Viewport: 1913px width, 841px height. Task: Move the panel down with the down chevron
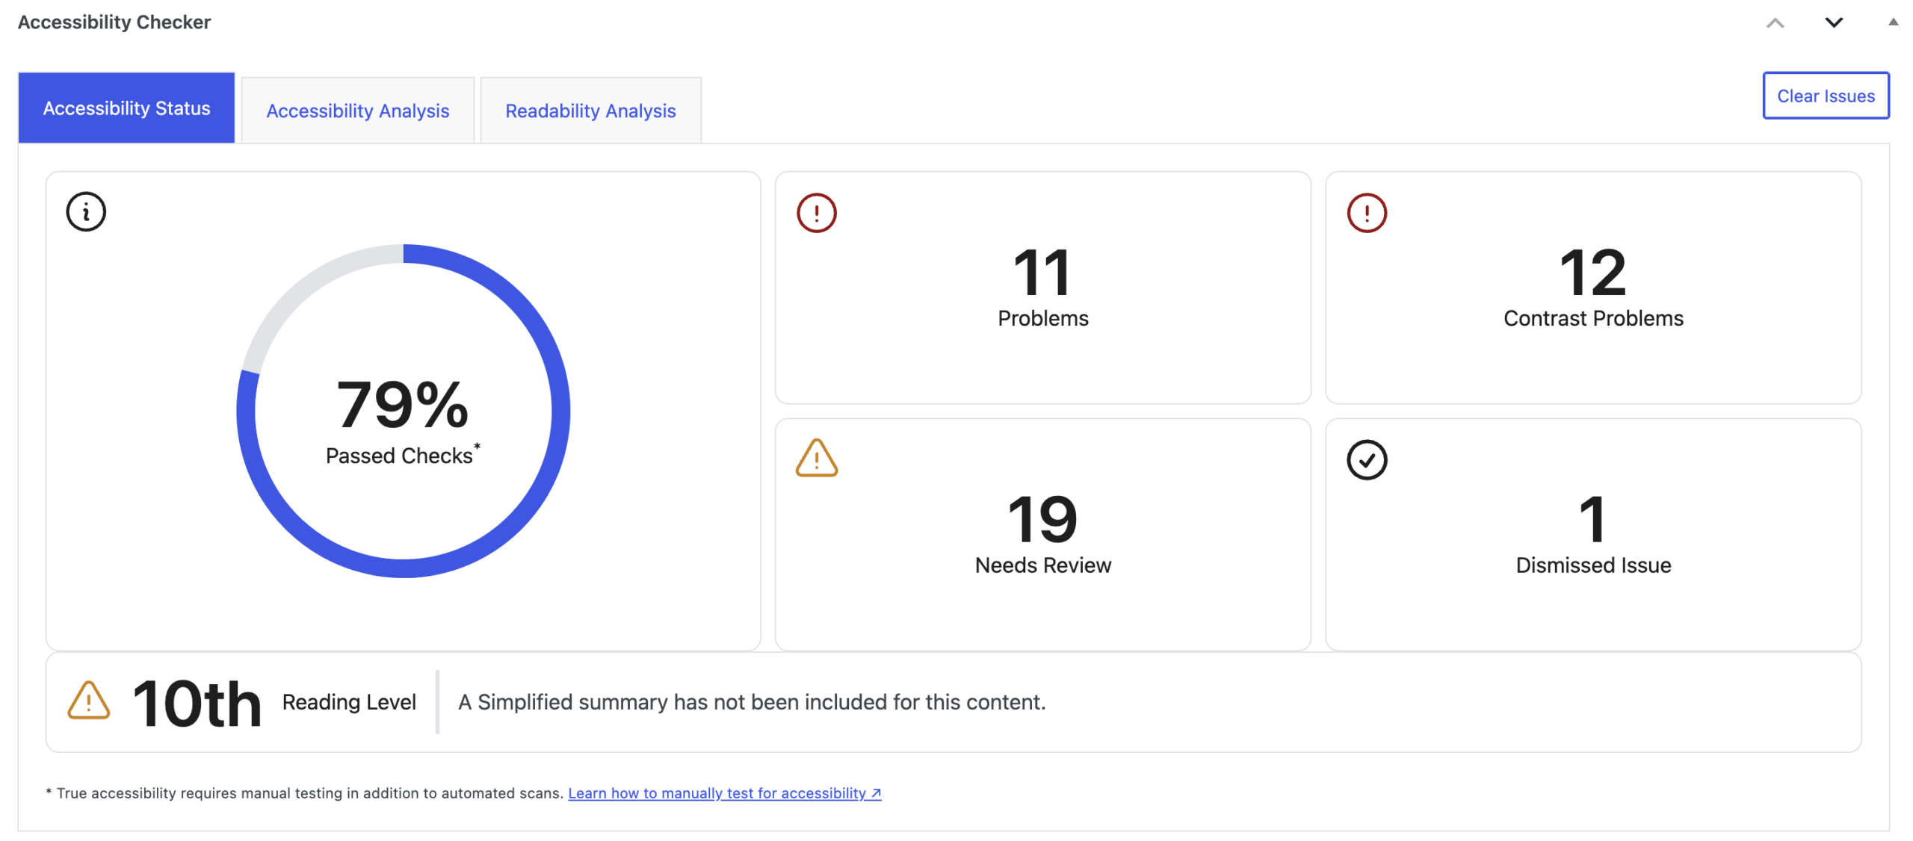1833,22
